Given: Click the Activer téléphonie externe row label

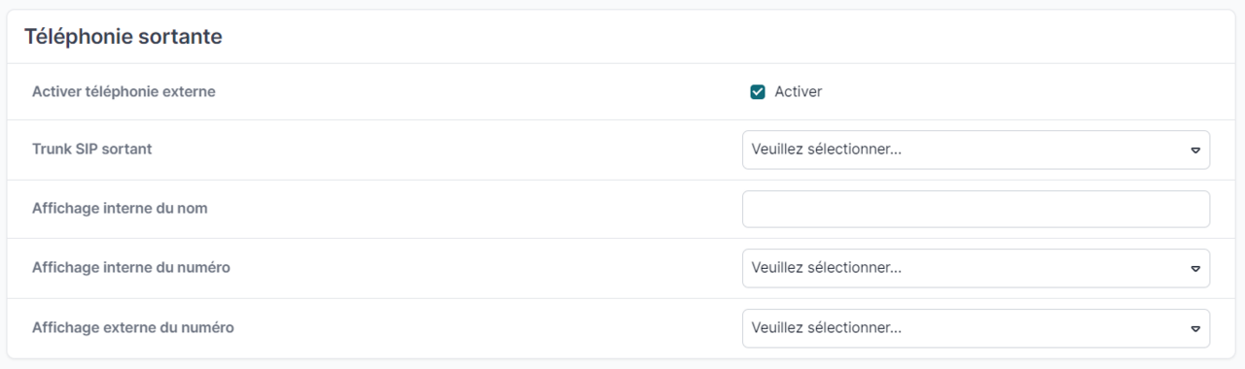Looking at the screenshot, I should [x=124, y=92].
